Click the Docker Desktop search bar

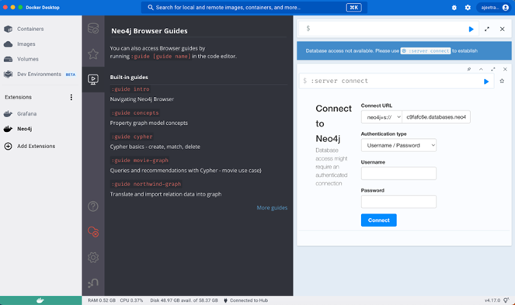pyautogui.click(x=254, y=8)
